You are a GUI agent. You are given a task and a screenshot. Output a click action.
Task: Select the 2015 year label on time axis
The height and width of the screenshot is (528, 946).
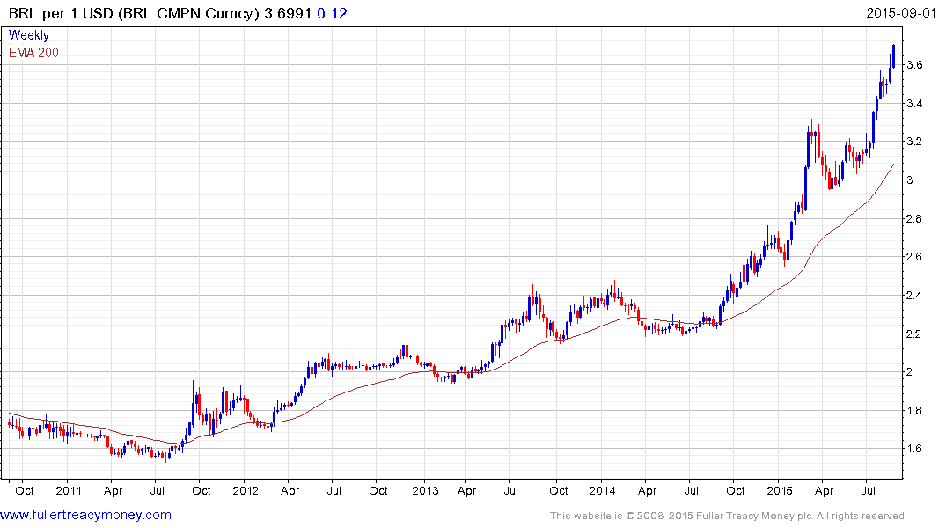point(781,490)
